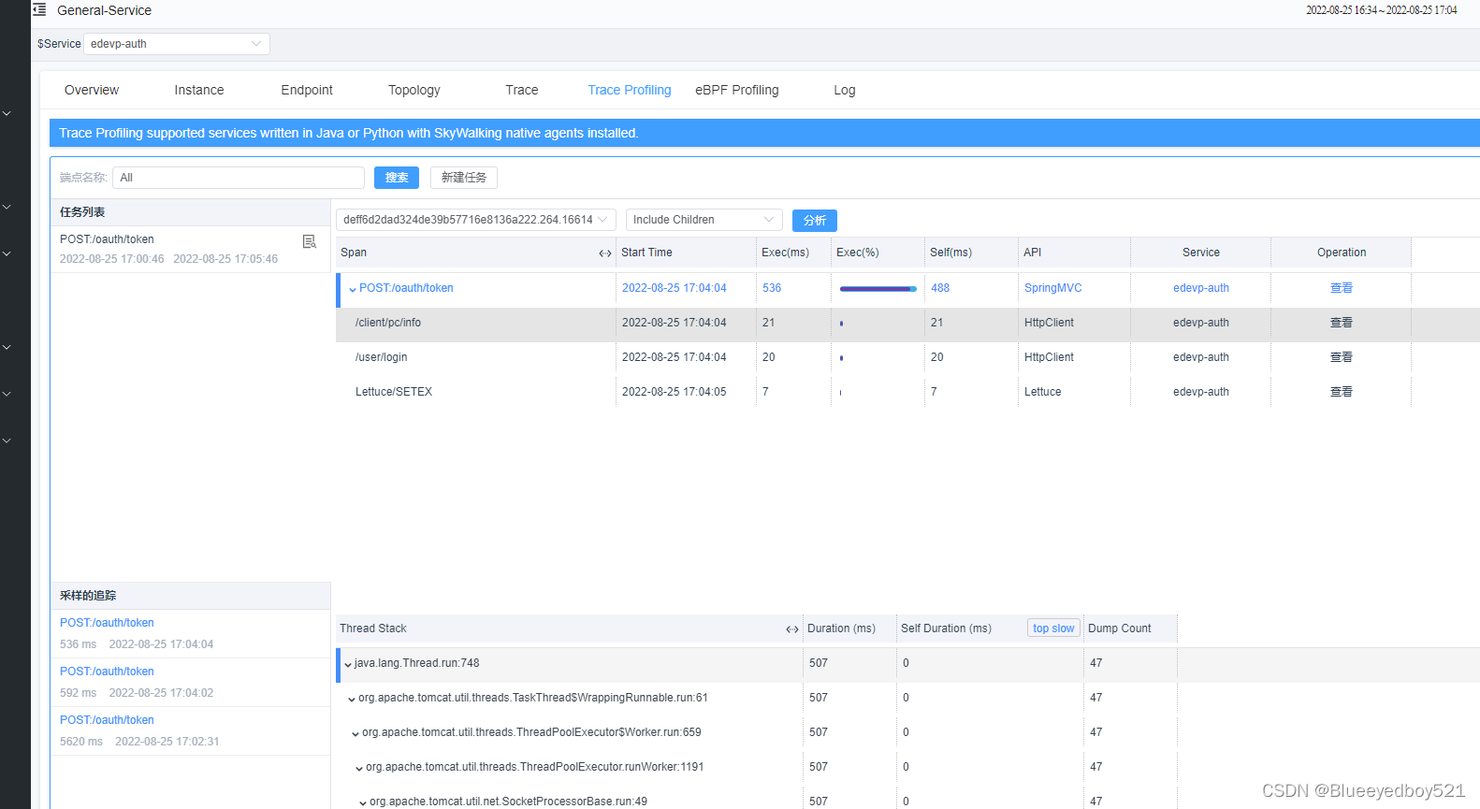Image resolution: width=1480 pixels, height=809 pixels.
Task: Open the trace ID segment dropdown
Action: click(476, 220)
